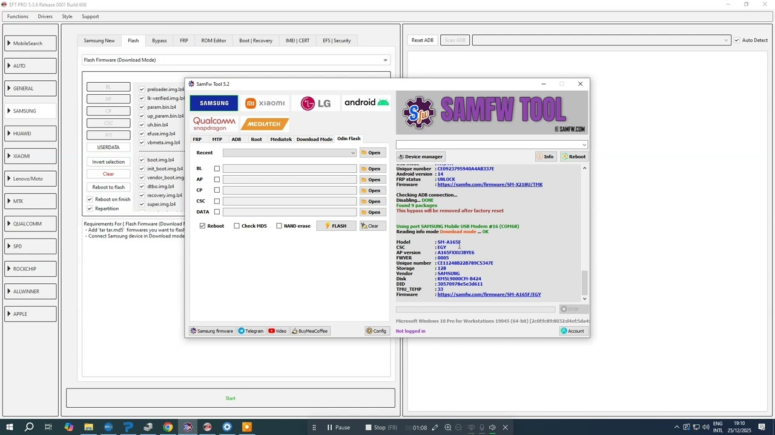Select the LG brand logo

tap(316, 103)
